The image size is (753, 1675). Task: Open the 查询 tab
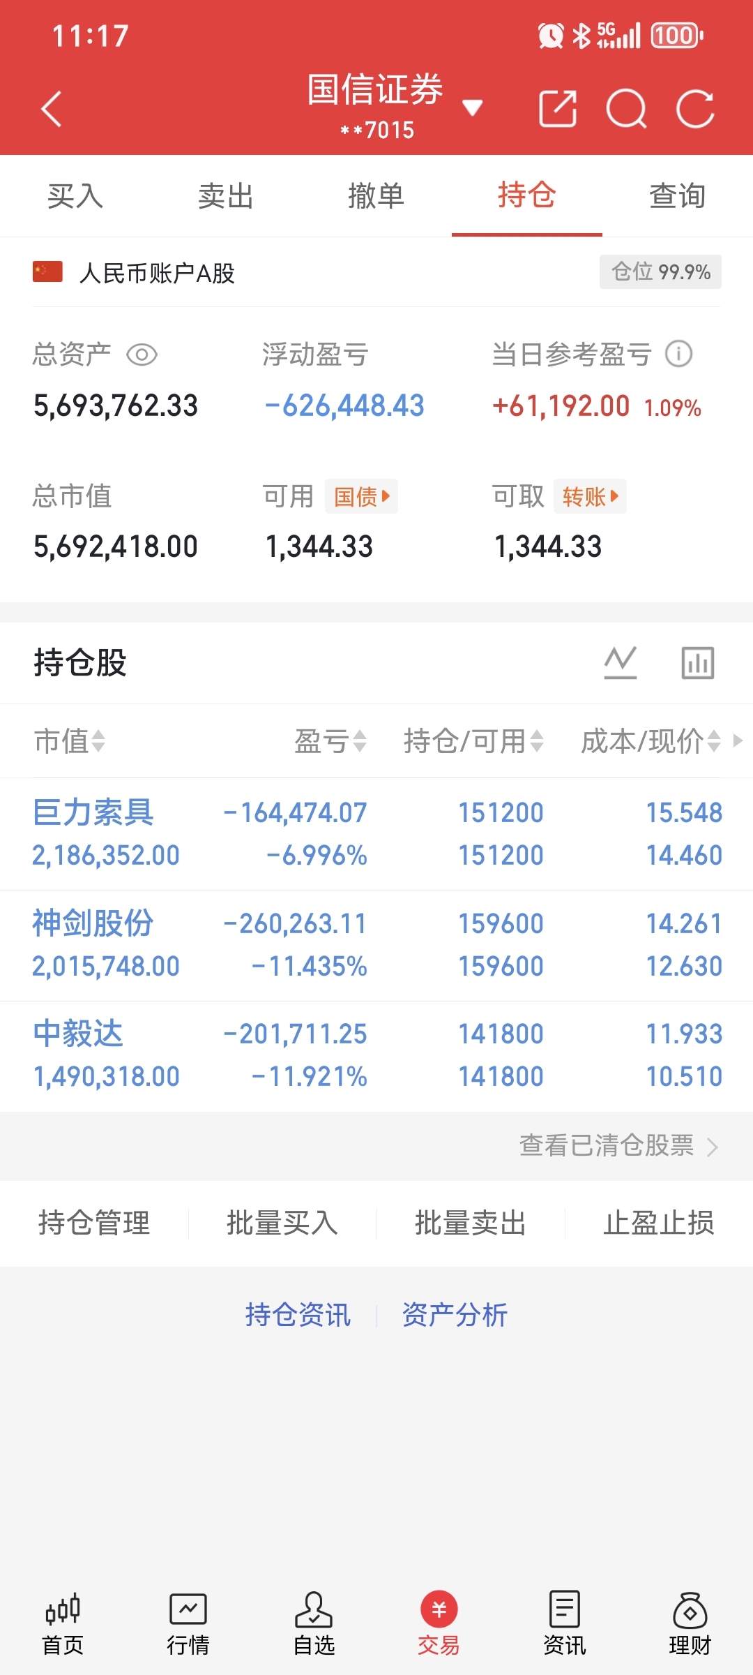pos(678,196)
